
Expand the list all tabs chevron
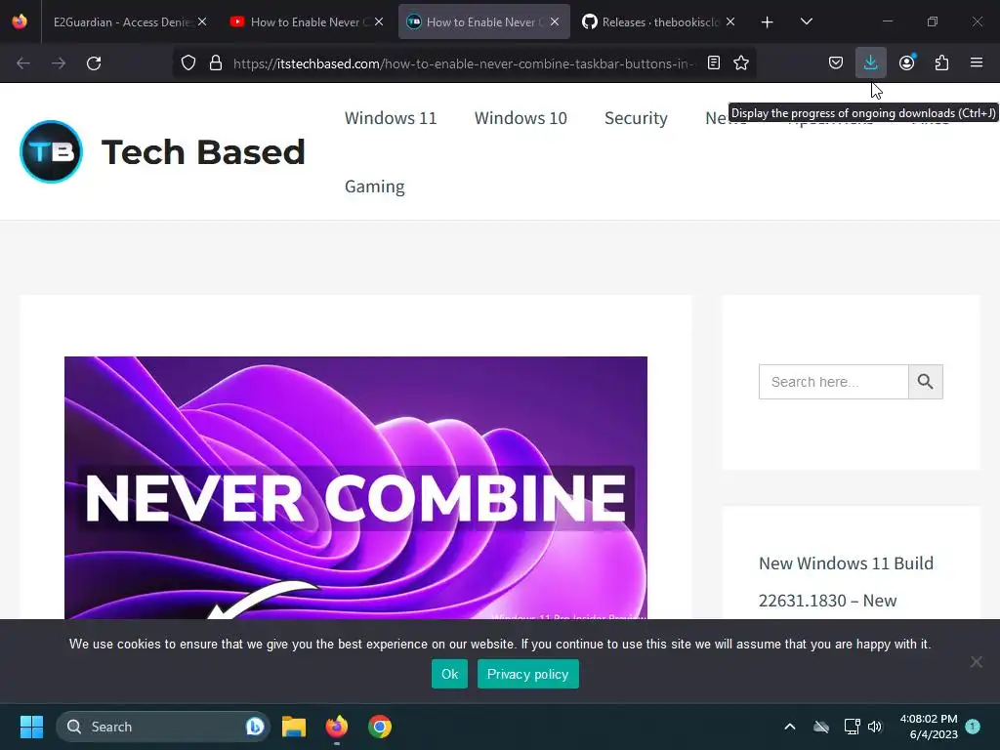pyautogui.click(x=806, y=21)
